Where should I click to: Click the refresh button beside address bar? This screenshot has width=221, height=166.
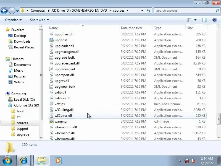point(149,11)
